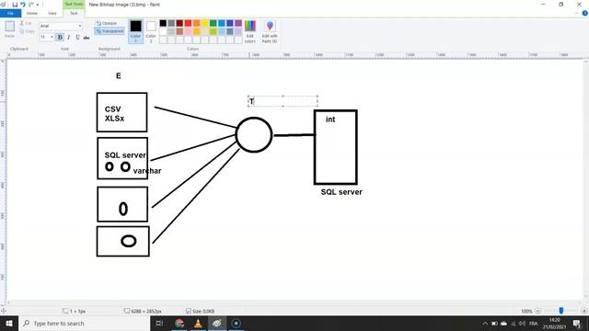Click the FRA language indicator
The height and width of the screenshot is (331, 589).
[x=533, y=324]
